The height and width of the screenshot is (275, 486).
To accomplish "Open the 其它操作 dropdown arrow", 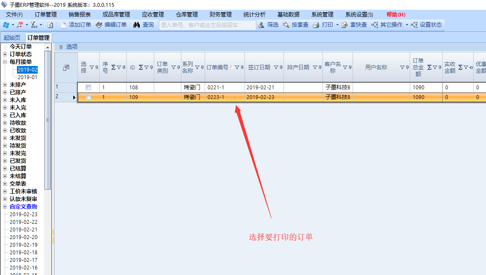I will click(407, 25).
